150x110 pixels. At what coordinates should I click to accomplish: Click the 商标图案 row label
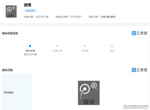(x=9, y=92)
